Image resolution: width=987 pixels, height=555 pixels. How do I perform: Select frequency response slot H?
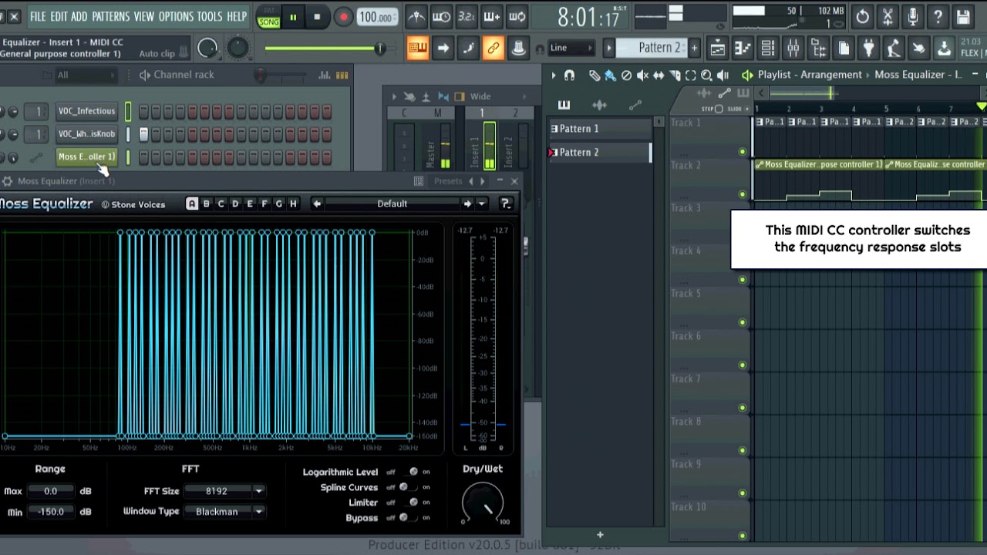click(x=293, y=203)
